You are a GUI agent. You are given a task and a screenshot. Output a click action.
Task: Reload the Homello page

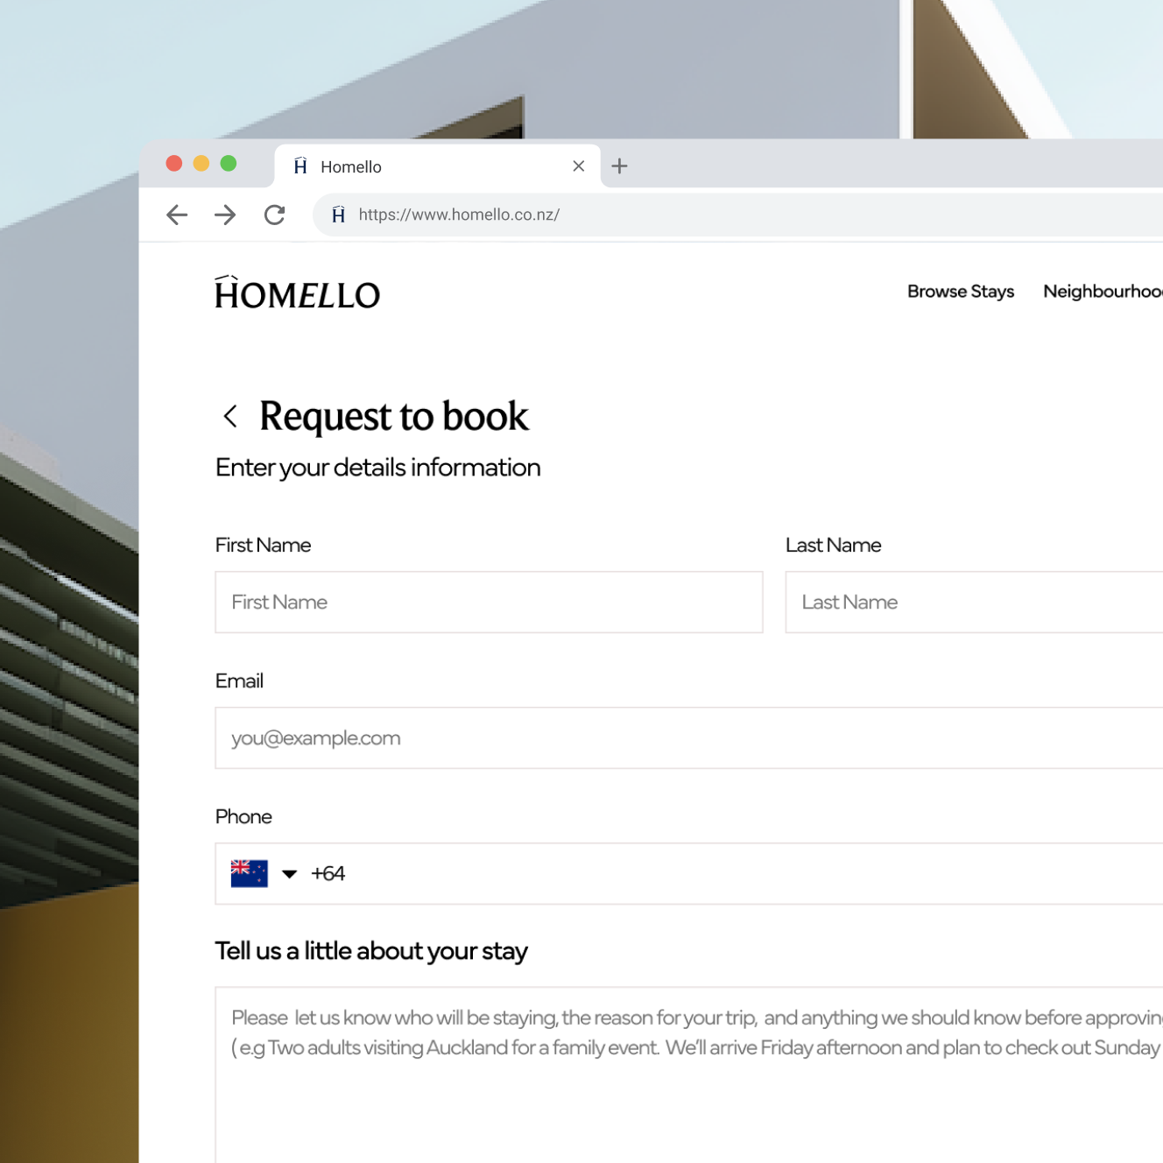275,215
